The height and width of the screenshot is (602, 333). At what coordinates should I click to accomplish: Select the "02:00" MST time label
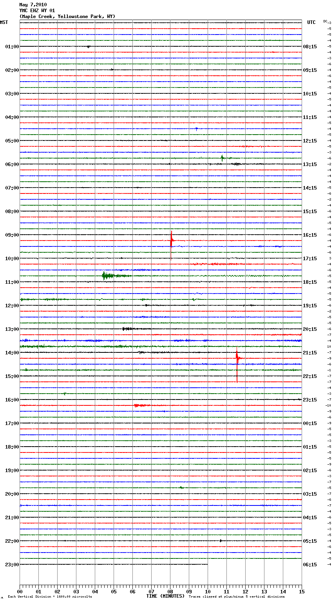tap(12, 70)
